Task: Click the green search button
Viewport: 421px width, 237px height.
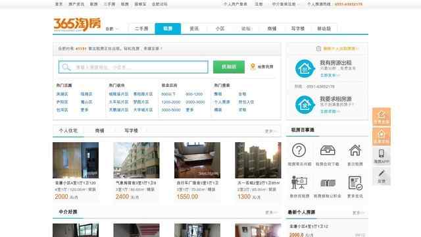Action: [229, 67]
